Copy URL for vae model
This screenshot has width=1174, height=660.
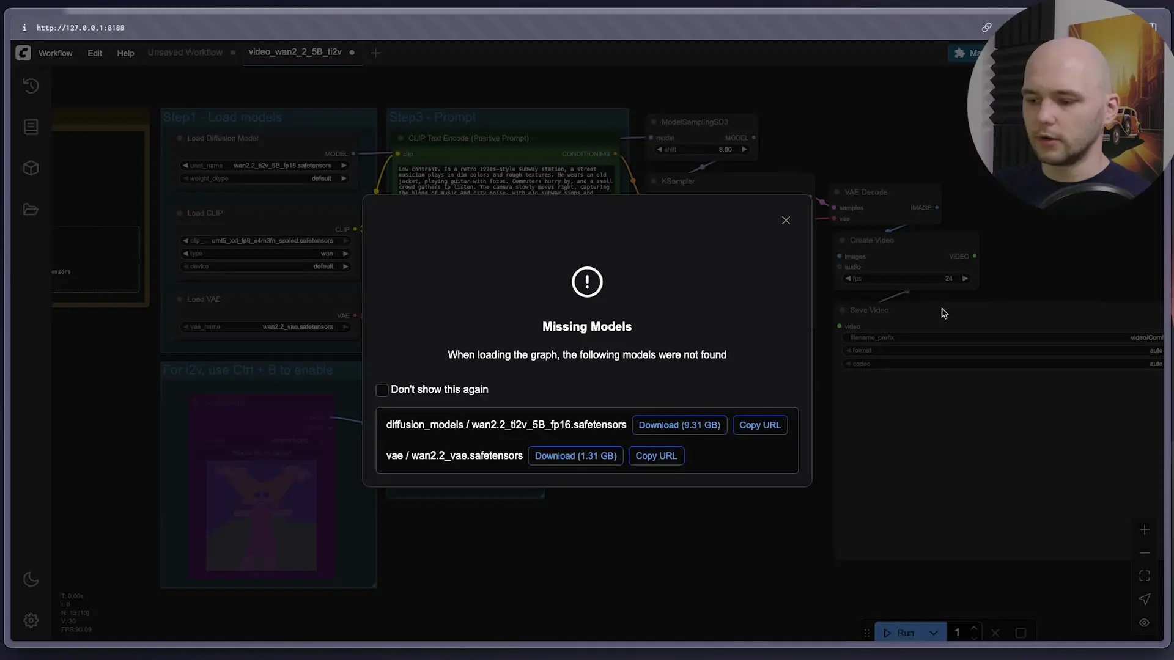coord(656,456)
